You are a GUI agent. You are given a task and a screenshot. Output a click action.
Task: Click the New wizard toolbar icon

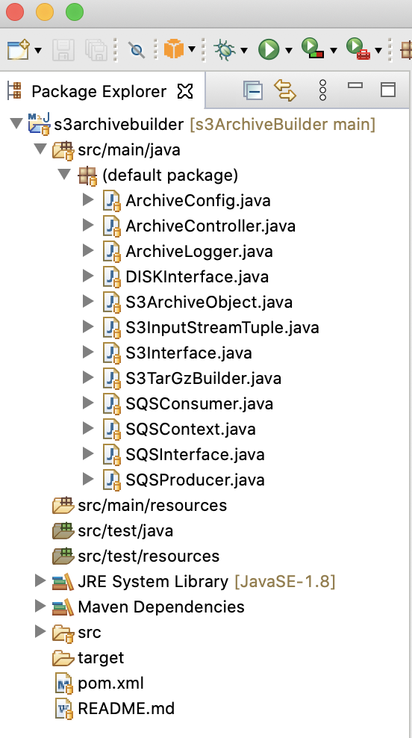pos(19,49)
